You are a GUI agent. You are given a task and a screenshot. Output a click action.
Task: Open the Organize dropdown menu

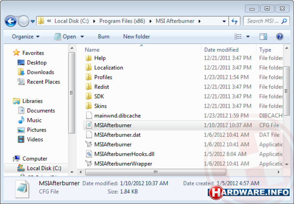26,37
